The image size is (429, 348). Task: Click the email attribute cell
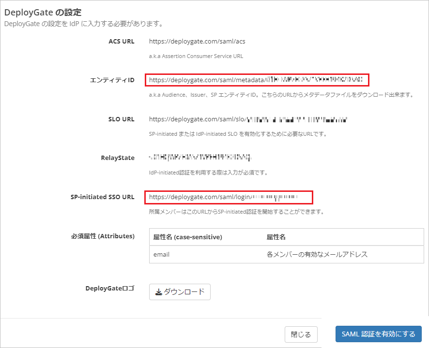coord(206,254)
